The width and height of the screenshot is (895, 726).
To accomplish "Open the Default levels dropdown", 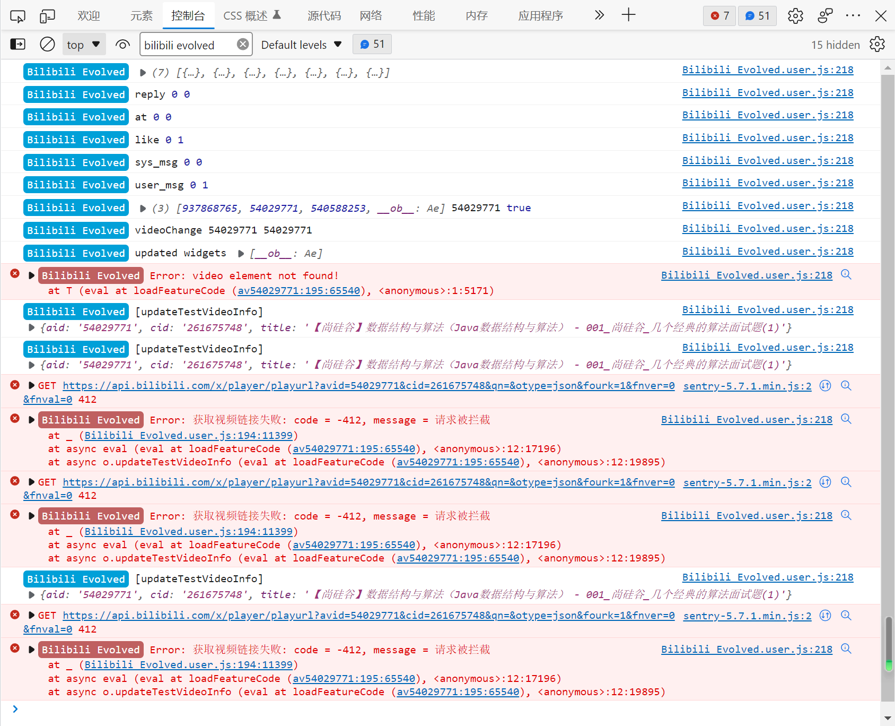I will [x=301, y=45].
